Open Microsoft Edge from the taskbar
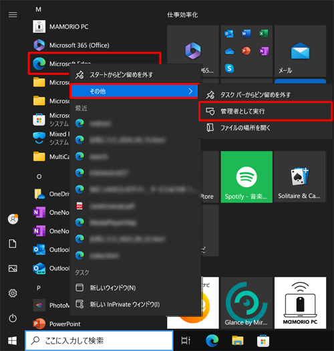334x351 pixels. (212, 341)
